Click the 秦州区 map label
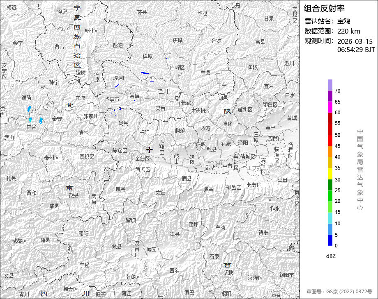378x299 pixels. [52, 158]
